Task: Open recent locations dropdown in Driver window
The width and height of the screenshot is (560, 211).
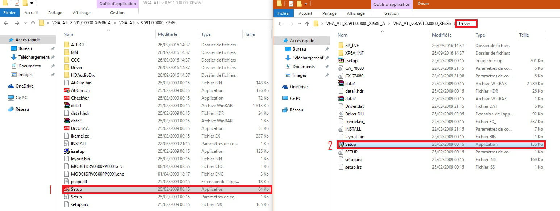Action: (300, 24)
